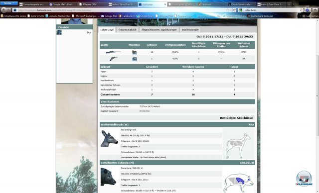Go to the browser home page icon
The width and height of the screenshot is (319, 193).
tap(315, 10)
